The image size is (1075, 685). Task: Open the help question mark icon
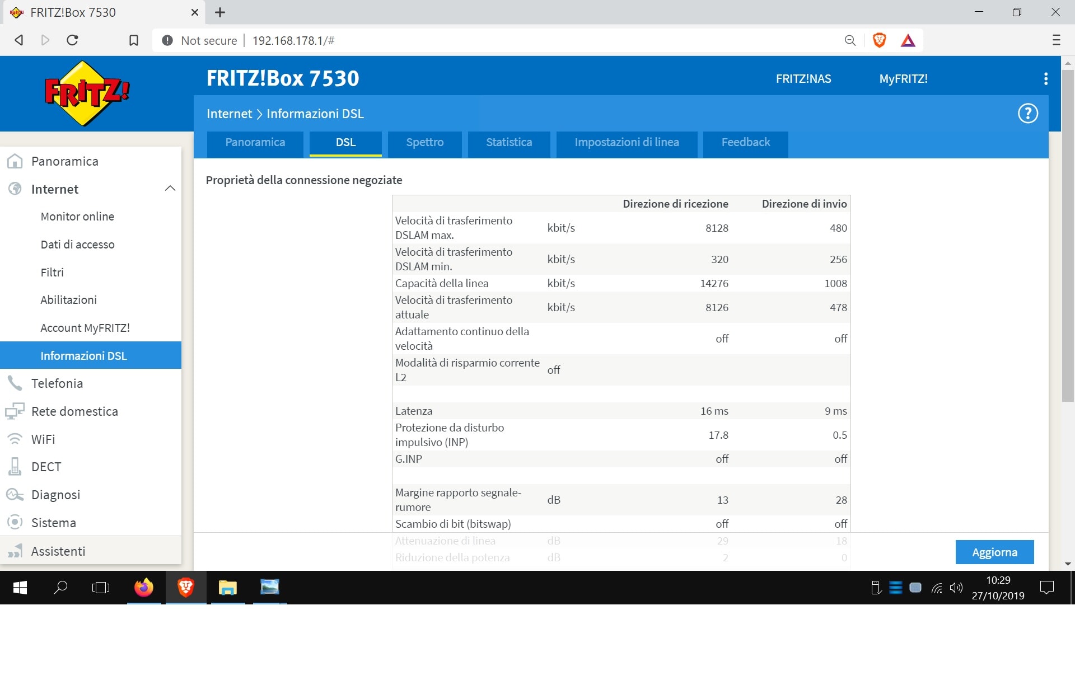tap(1027, 114)
